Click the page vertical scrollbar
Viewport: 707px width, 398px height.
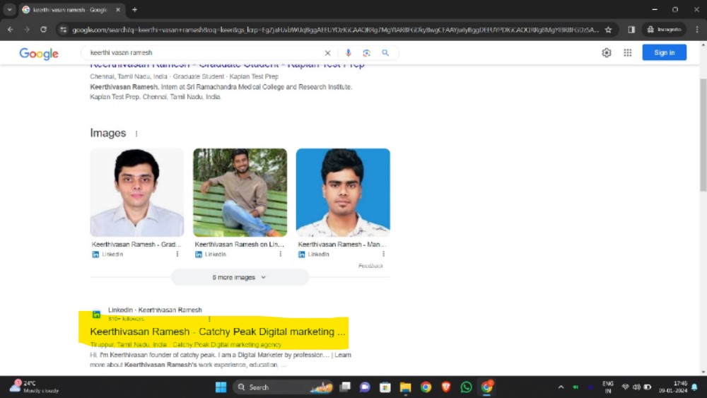(x=703, y=135)
